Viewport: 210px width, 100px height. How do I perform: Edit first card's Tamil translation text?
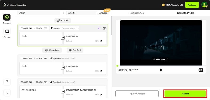click(85, 38)
